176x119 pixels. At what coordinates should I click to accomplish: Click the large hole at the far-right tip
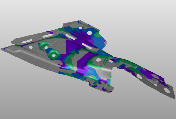coord(167,91)
